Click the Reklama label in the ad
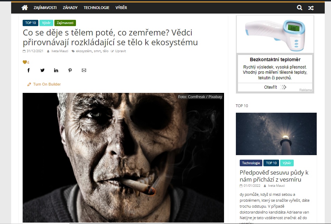Screen dimensions: 331x224 306,90
